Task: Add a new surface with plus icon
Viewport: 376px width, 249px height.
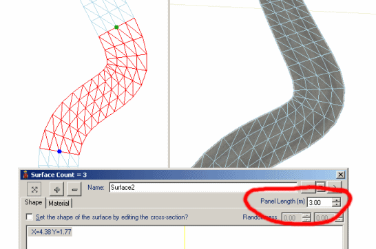Action: tap(57, 190)
